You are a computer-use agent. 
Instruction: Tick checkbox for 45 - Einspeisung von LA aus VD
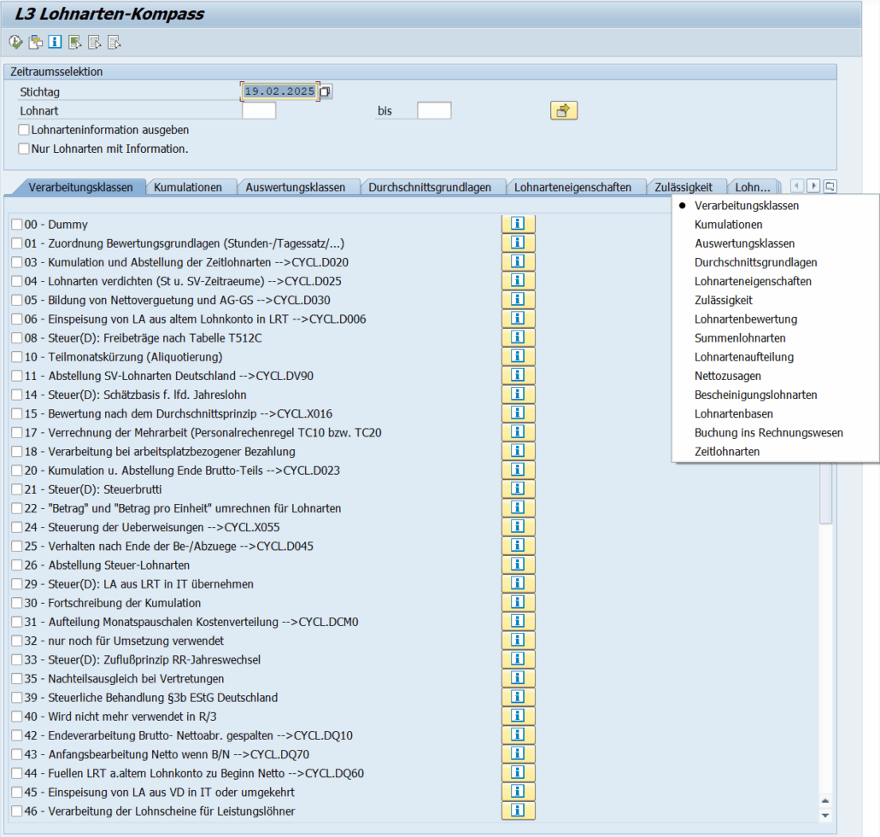[x=17, y=792]
